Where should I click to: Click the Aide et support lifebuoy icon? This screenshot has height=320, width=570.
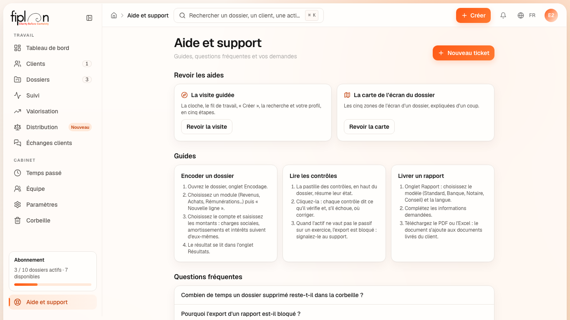click(x=18, y=302)
